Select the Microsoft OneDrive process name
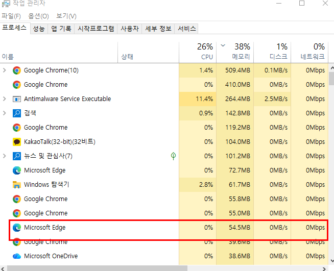Image resolution: width=334 pixels, height=271 pixels. 51,256
